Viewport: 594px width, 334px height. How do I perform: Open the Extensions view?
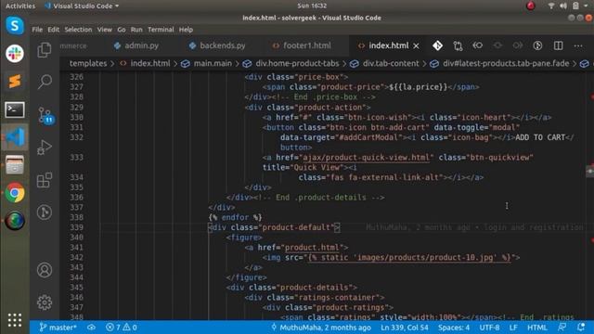point(45,180)
